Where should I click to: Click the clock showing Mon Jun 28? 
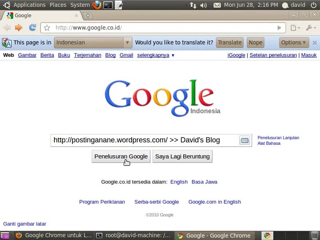(x=251, y=5)
